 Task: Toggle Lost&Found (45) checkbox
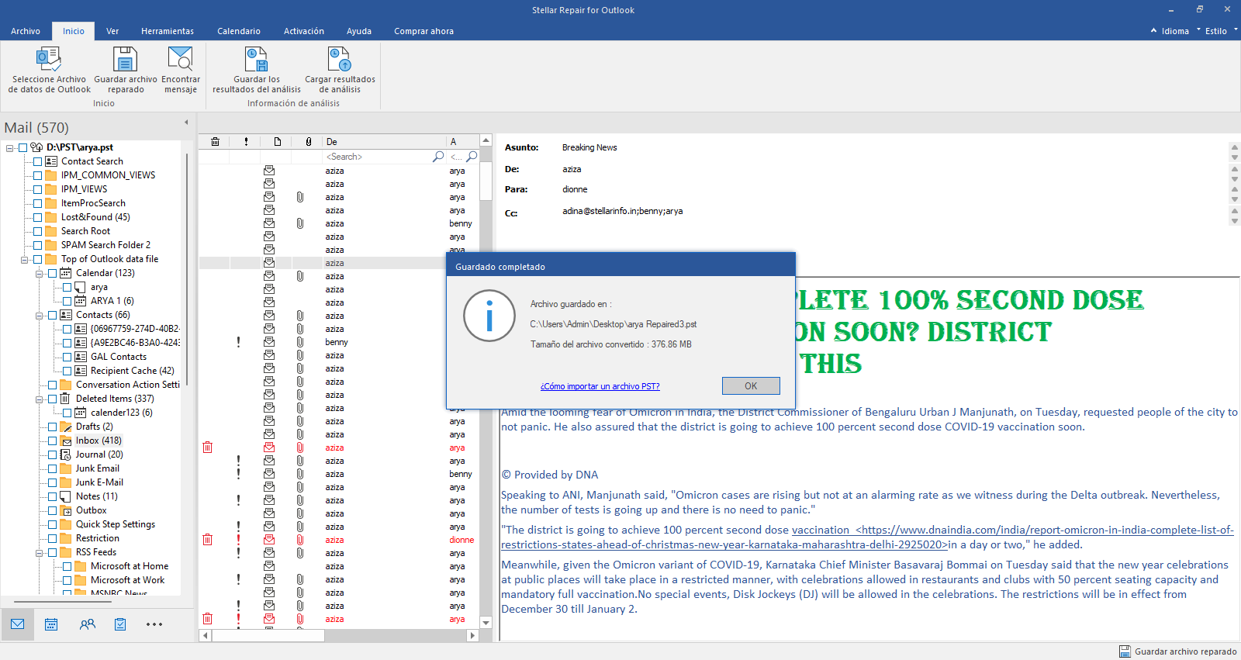(x=37, y=217)
